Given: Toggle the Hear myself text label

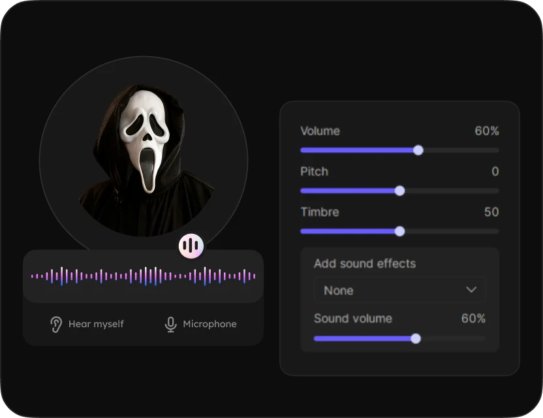Looking at the screenshot, I should click(x=96, y=324).
